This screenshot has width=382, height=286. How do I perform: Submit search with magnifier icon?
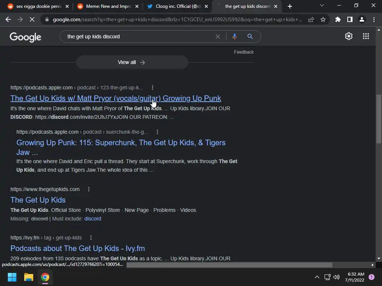tap(250, 36)
